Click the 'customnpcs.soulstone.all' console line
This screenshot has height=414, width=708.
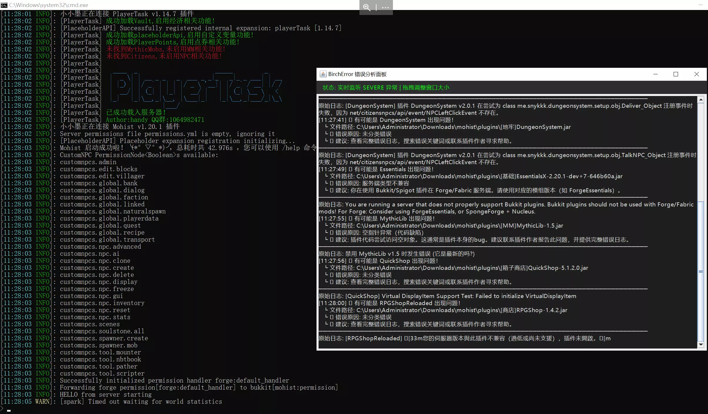tap(73, 331)
